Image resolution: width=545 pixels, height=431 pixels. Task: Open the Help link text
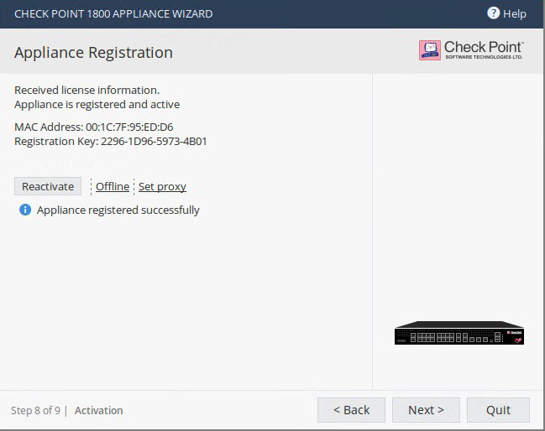[515, 14]
